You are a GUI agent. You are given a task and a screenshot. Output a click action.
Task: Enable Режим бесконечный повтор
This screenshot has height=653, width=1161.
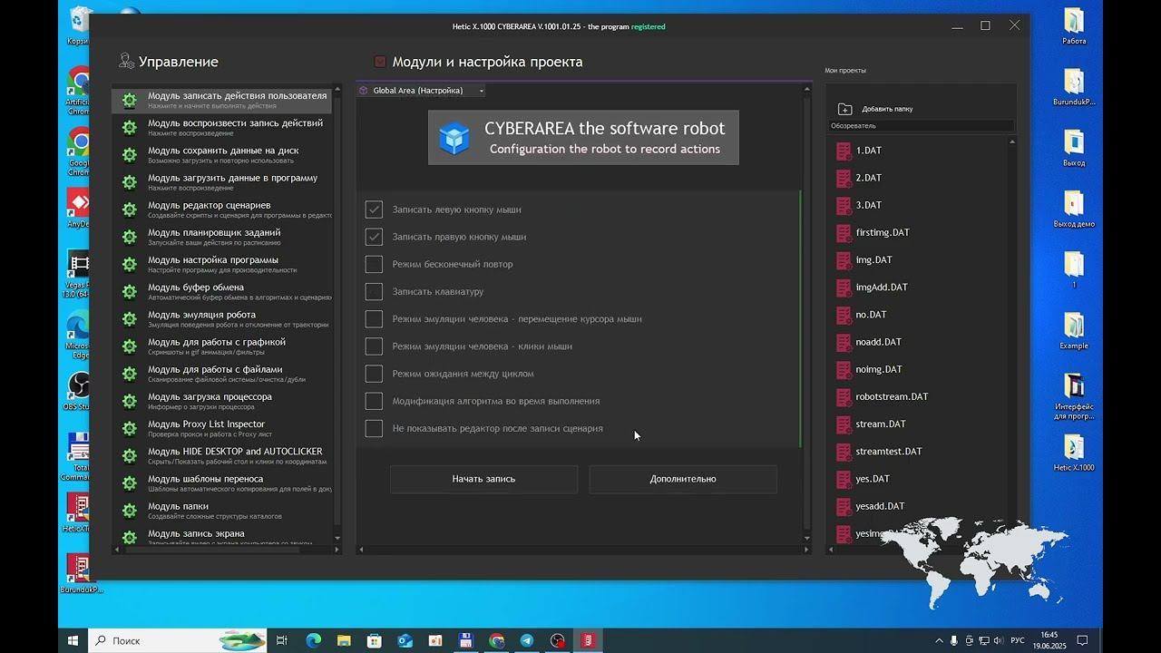pos(374,264)
